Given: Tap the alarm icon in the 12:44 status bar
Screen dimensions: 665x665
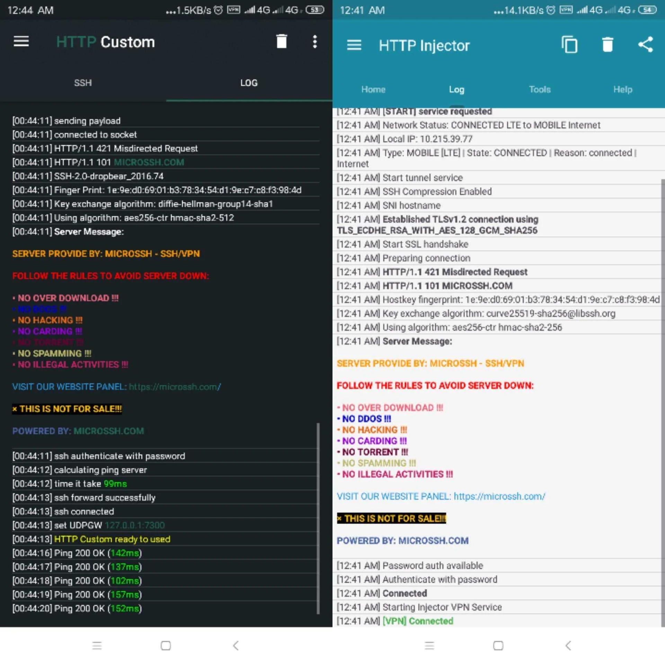Looking at the screenshot, I should 218,10.
